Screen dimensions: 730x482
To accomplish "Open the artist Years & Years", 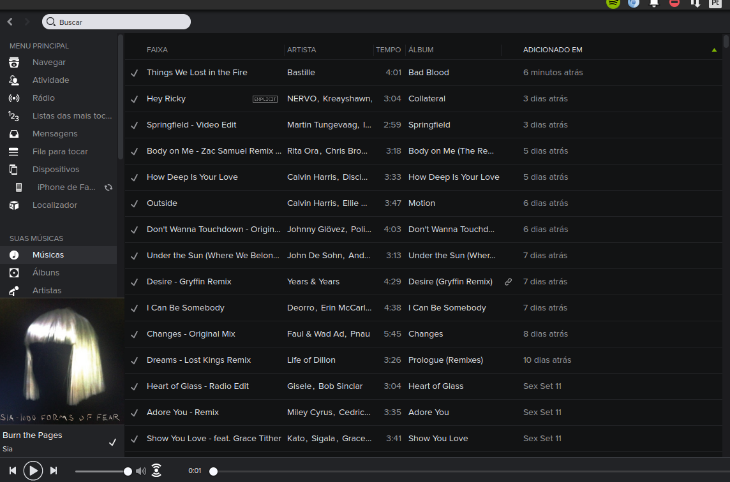I will click(x=313, y=281).
